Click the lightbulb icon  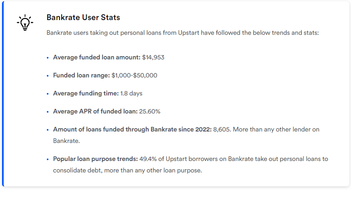click(25, 22)
